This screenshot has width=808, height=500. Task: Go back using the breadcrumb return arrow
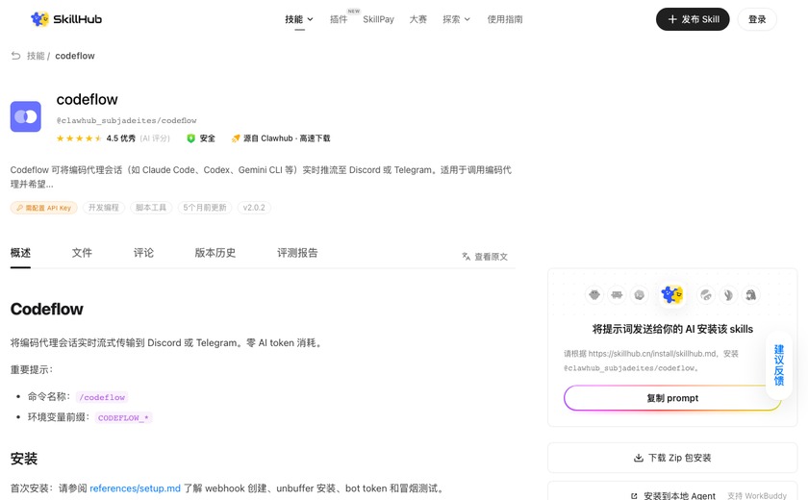click(x=16, y=56)
